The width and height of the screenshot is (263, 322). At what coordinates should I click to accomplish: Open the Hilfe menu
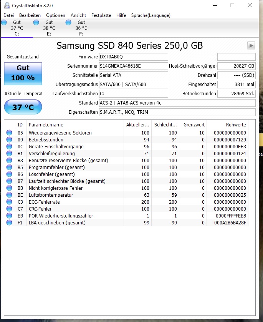tap(121, 15)
